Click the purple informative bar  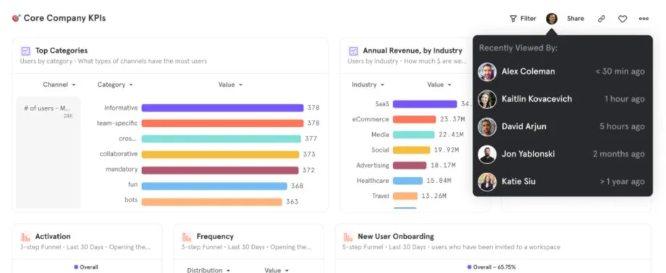(x=222, y=108)
